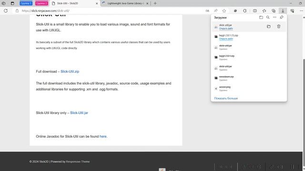
Task: Click the © 2024 Slick2D footer text
Action: [39, 161]
